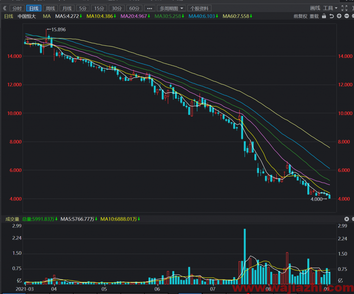Select the 15分 period tab
Viewport: 354px width, 294px height.
[99, 8]
